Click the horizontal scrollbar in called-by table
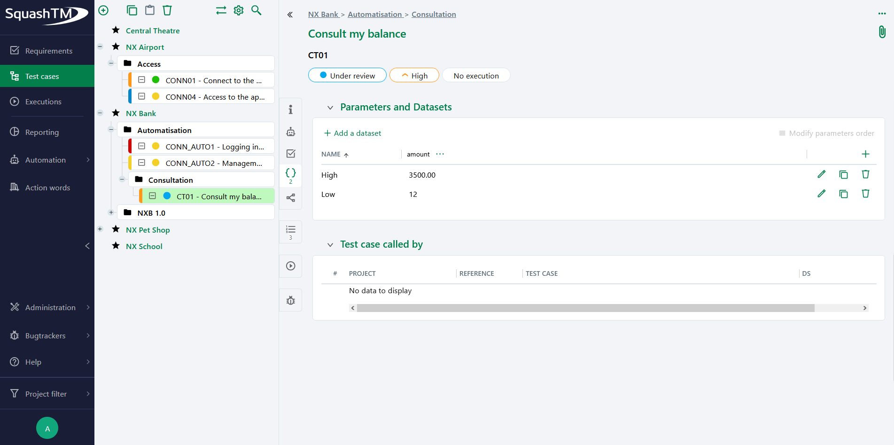Screen dimensions: 894x445 585,308
